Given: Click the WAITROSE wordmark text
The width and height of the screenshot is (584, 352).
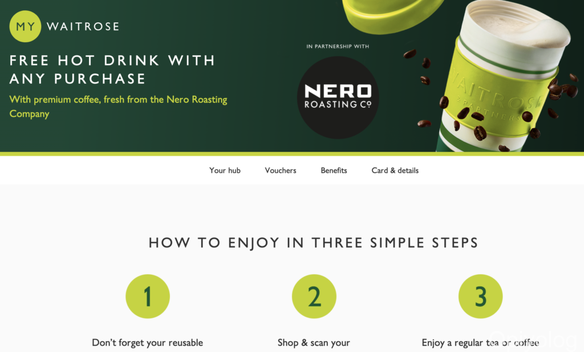Looking at the screenshot, I should coord(83,26).
